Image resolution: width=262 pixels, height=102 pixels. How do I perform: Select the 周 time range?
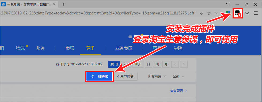(157, 64)
